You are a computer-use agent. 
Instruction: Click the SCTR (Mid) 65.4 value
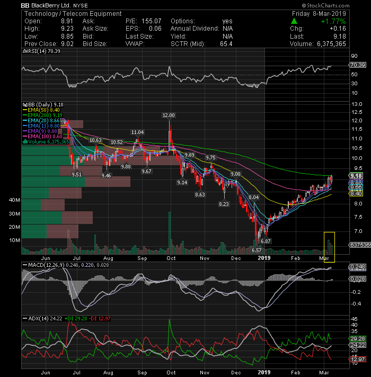pyautogui.click(x=226, y=44)
